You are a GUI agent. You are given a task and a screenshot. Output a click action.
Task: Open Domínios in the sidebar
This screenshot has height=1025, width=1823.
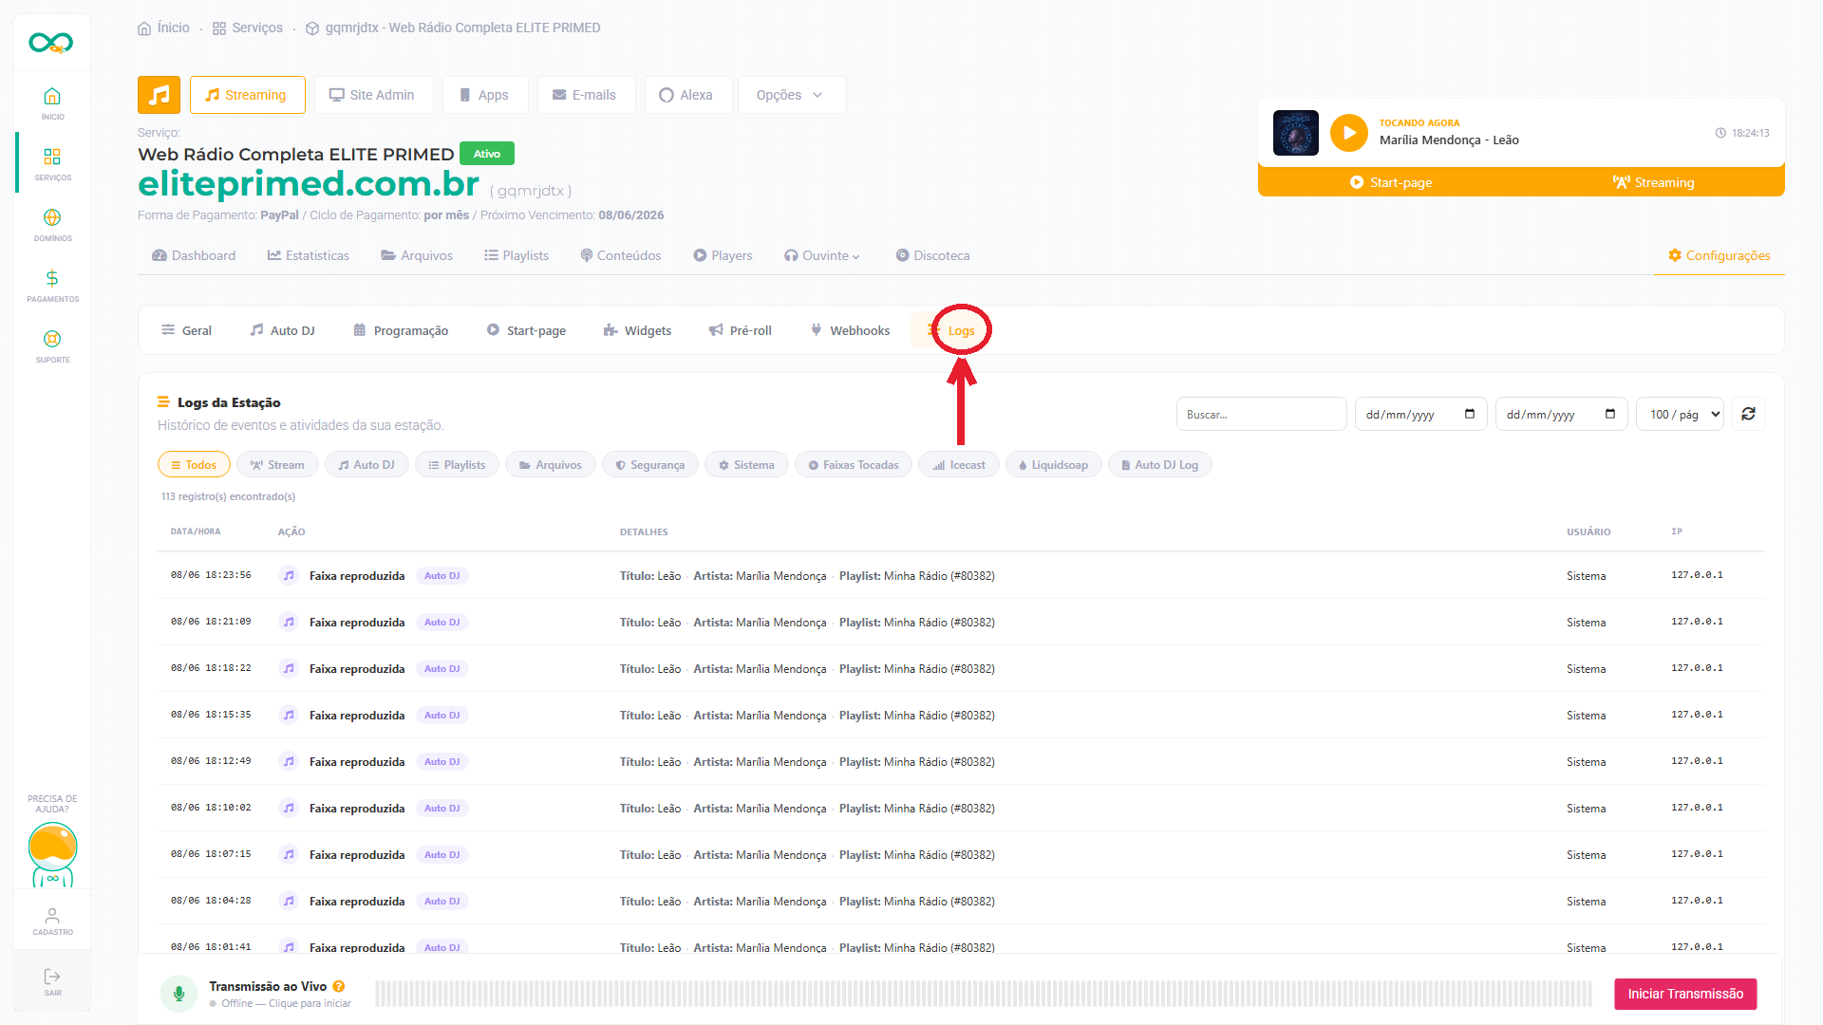tap(52, 224)
